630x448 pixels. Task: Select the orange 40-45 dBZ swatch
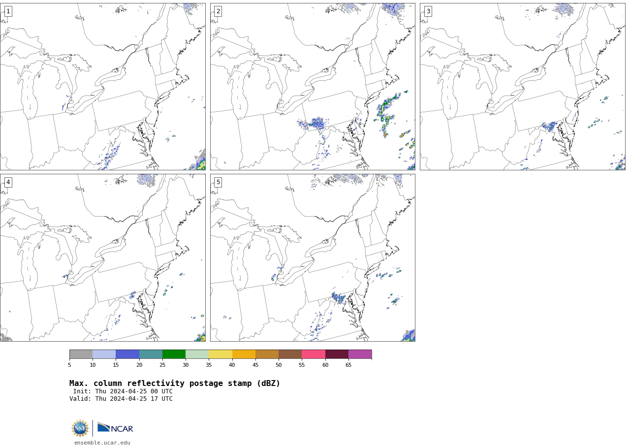(244, 354)
